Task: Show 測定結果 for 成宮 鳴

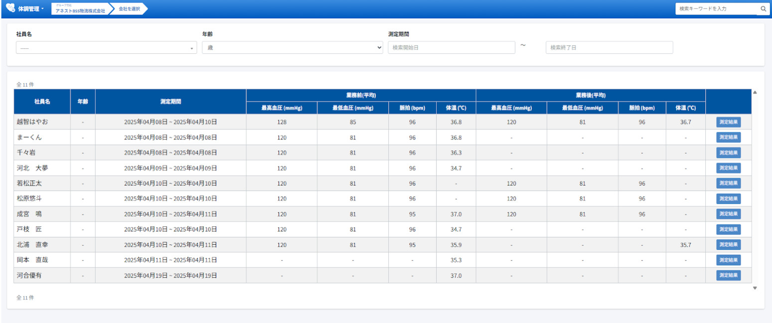Action: click(x=728, y=214)
